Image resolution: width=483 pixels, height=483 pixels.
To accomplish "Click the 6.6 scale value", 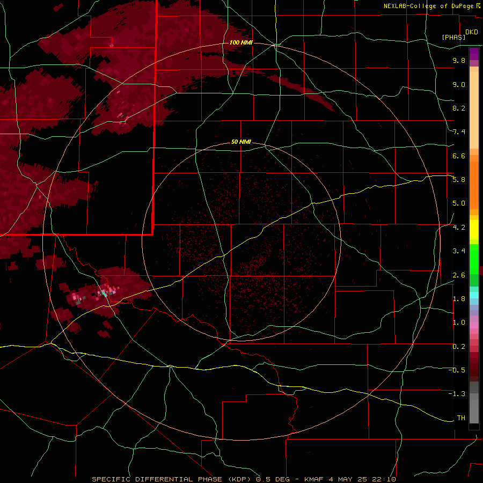I will coord(459,156).
